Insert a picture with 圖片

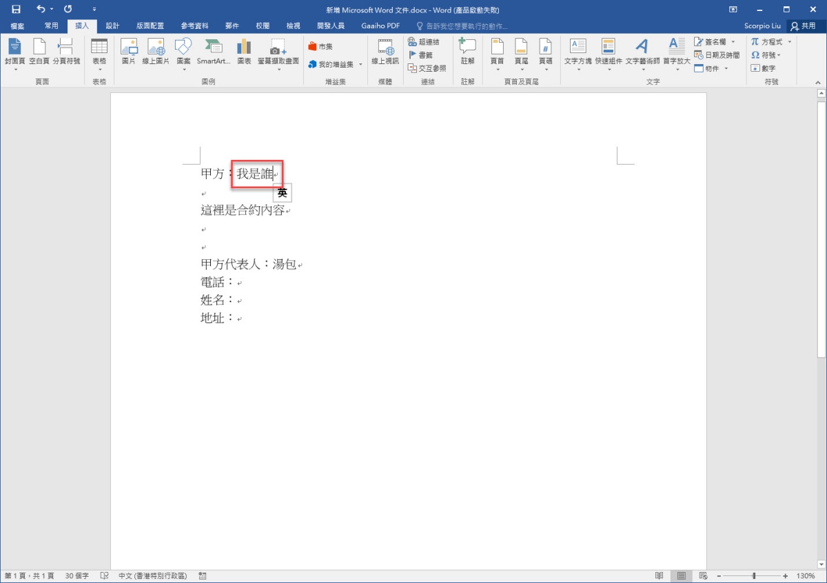pyautogui.click(x=129, y=52)
